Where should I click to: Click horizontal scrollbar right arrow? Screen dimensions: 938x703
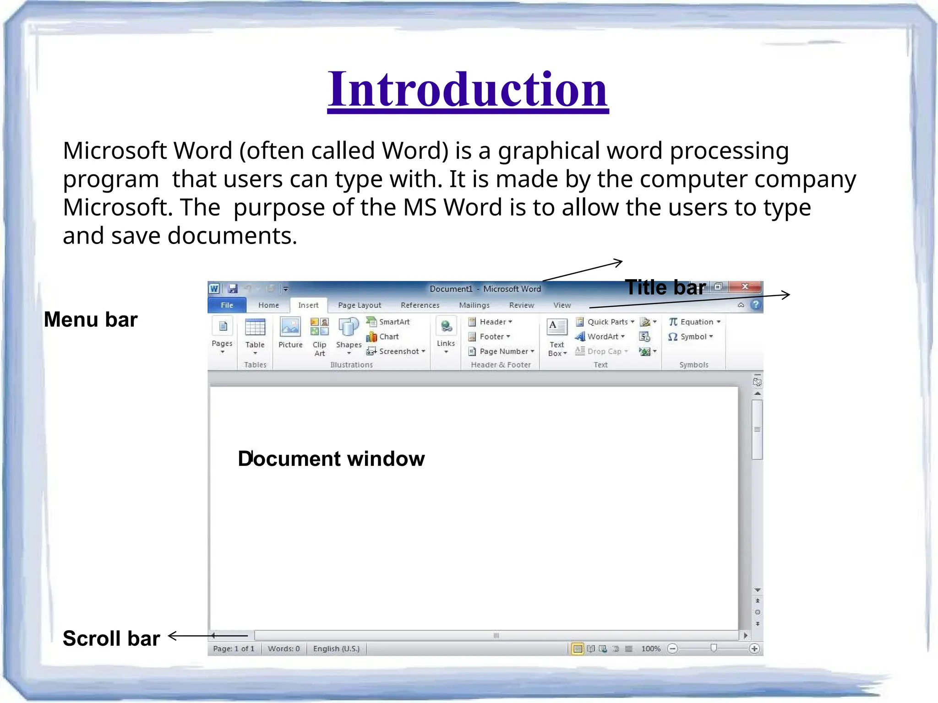point(746,636)
